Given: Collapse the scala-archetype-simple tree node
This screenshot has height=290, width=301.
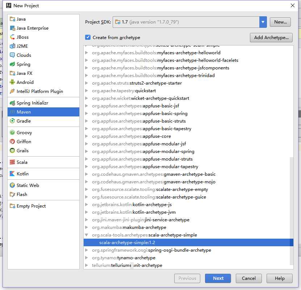Looking at the screenshot, I should pos(87,235).
